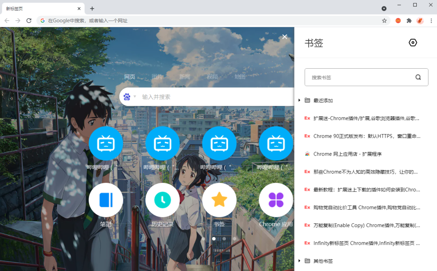The height and width of the screenshot is (271, 437).
Task: Open the Notes (笔记) icon
Action: pos(106,200)
